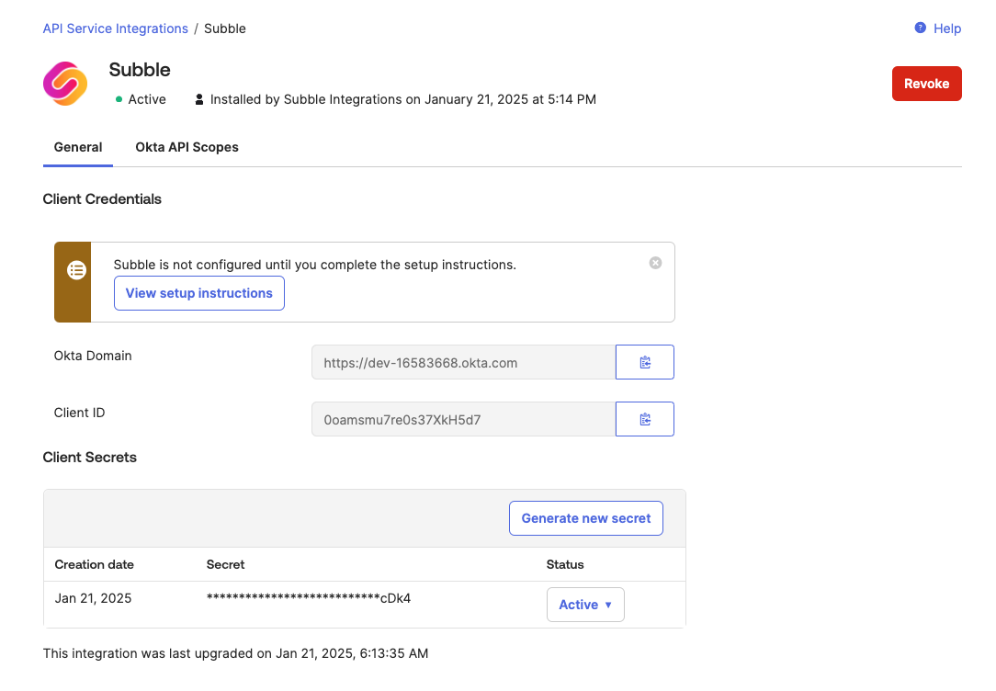Click the Client ID label
Viewport: 996px width, 691px height.
79,413
